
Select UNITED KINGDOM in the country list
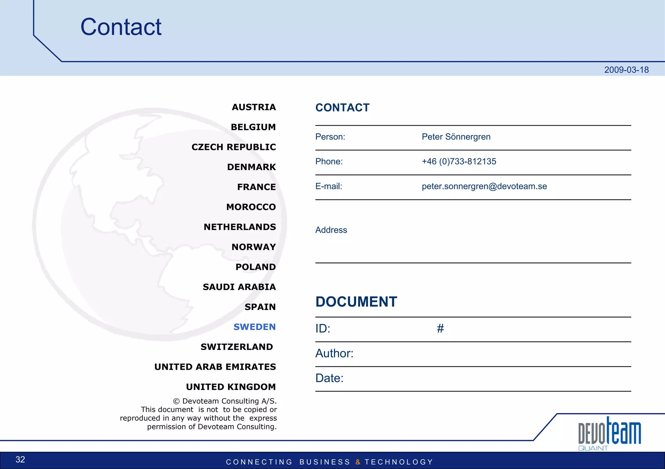click(231, 387)
